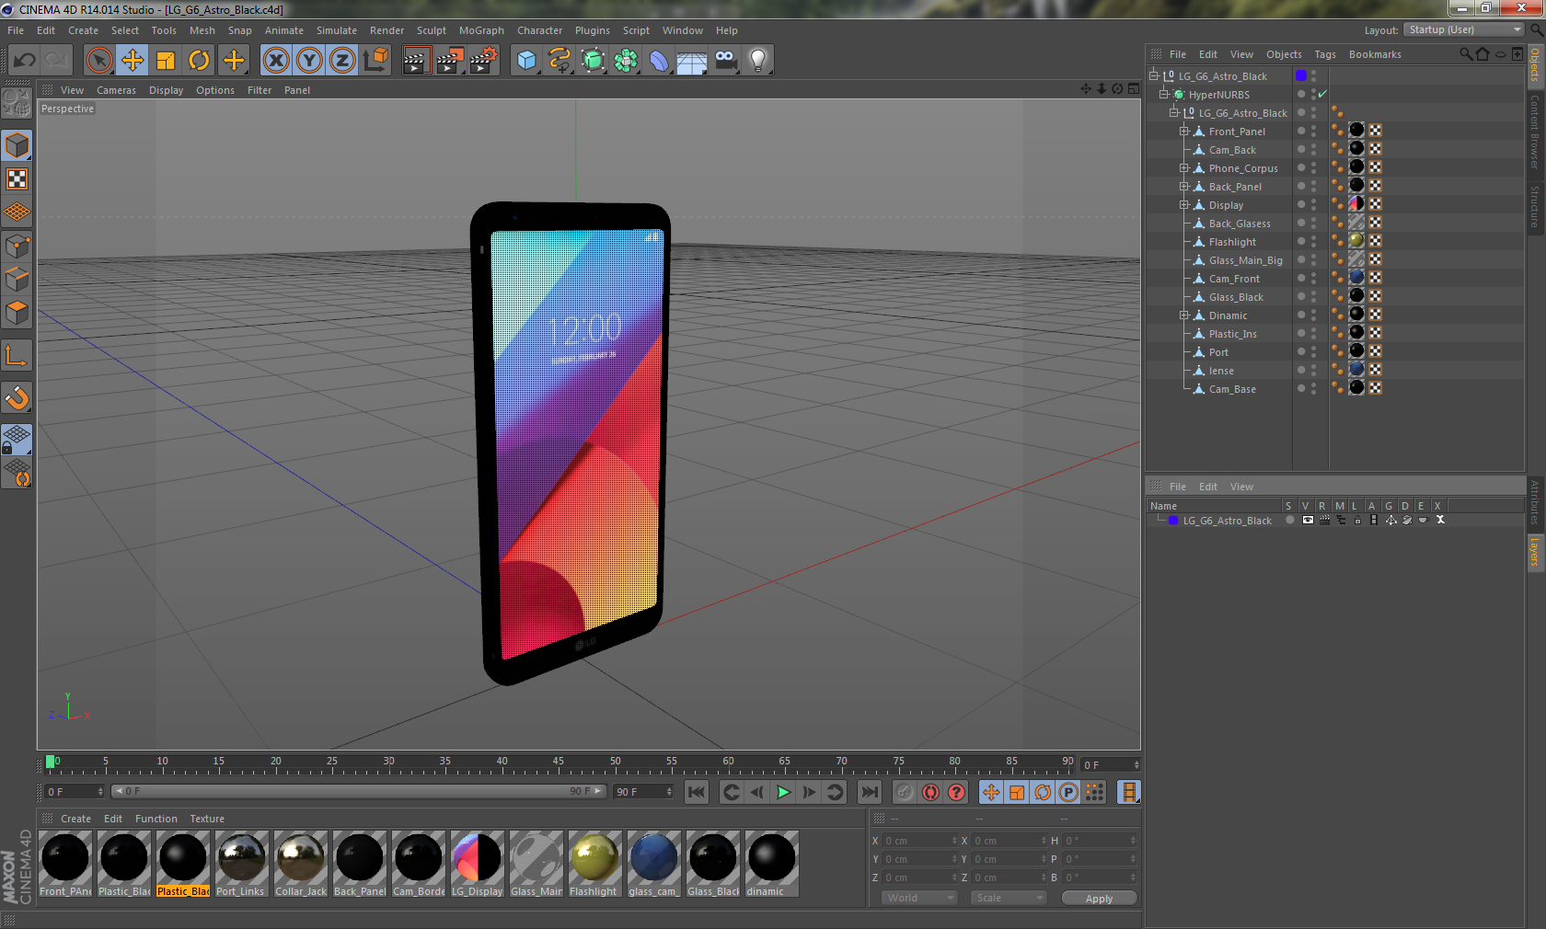1546x929 pixels.
Task: Select Polygons mode icon
Action: pos(17,313)
